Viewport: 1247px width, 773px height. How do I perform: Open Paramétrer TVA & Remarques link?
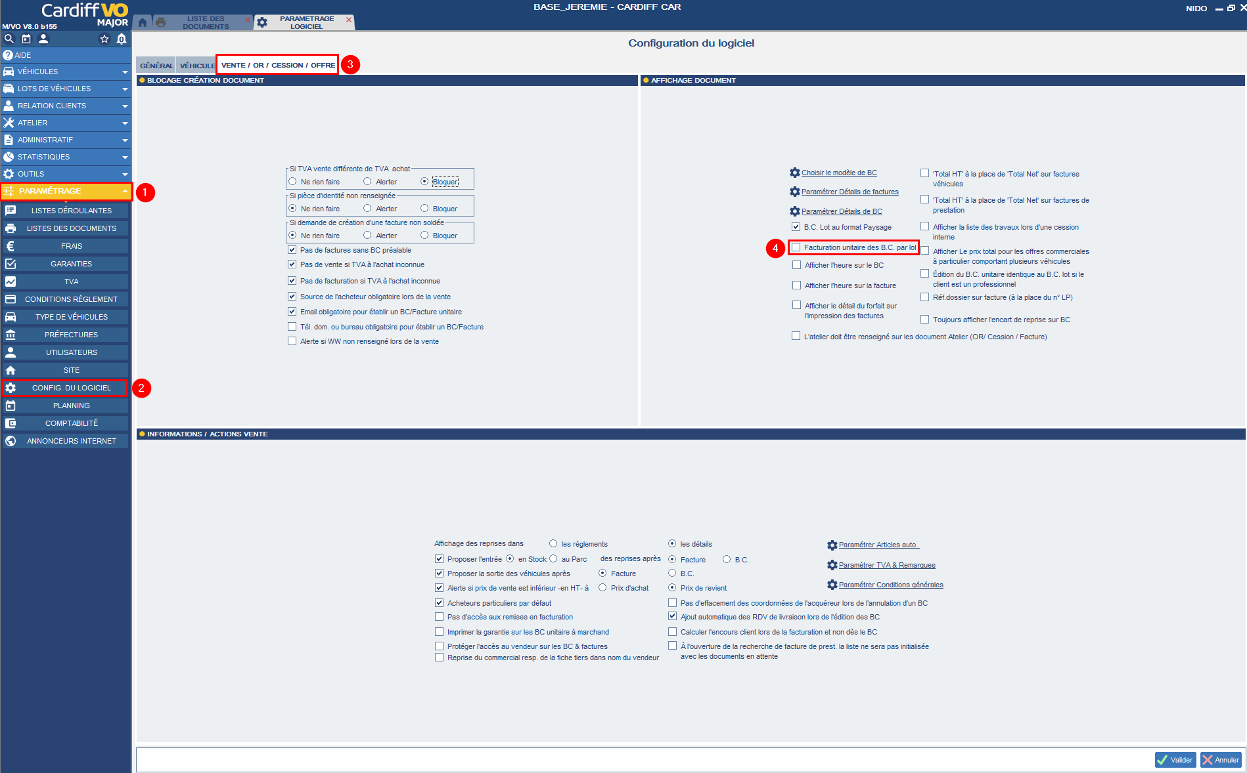pyautogui.click(x=887, y=565)
